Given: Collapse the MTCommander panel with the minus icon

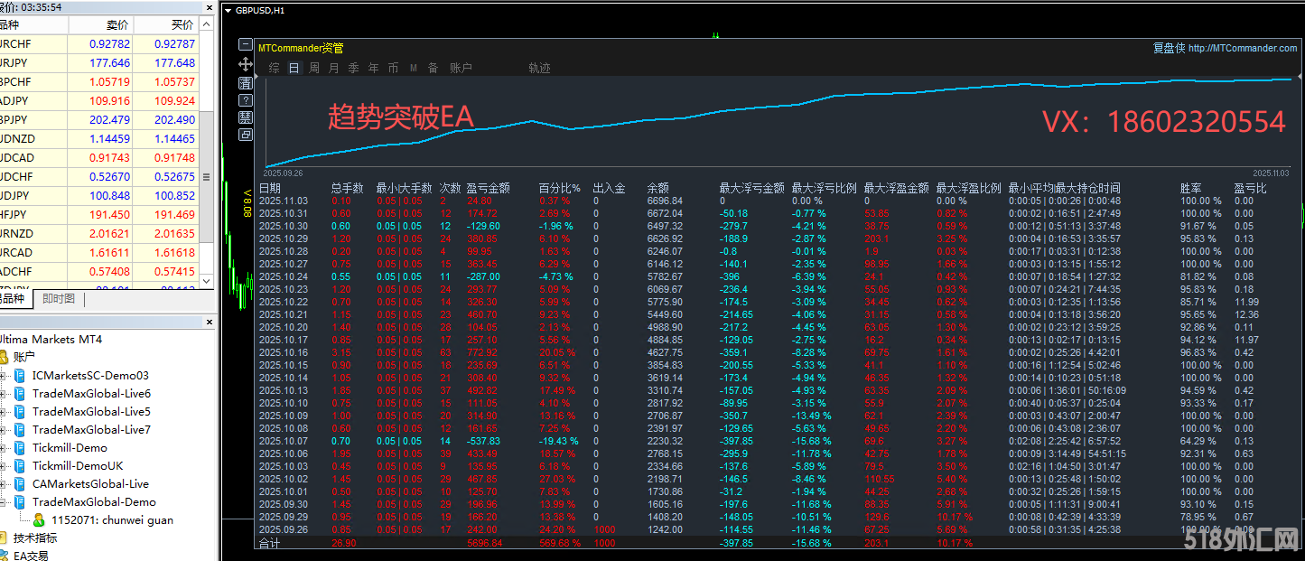Looking at the screenshot, I should coord(246,43).
